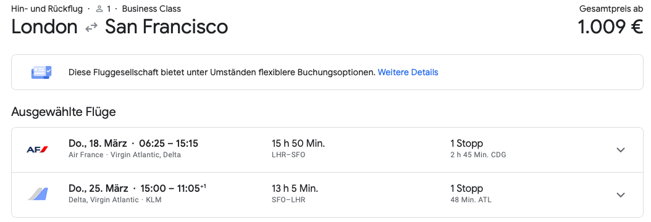Click the round-trip arrows between London and San Francisco
Image resolution: width=651 pixels, height=222 pixels.
tap(91, 28)
